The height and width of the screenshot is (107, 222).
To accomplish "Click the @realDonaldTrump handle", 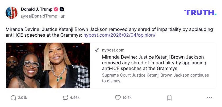I will click(39, 16).
